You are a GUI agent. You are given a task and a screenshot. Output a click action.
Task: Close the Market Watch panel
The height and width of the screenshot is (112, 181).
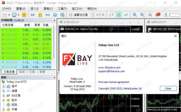(55, 20)
